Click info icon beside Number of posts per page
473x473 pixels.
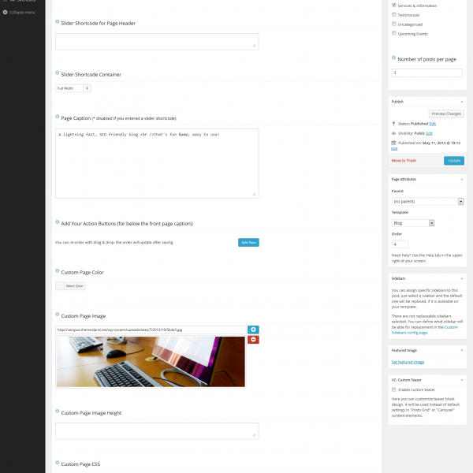[394, 58]
